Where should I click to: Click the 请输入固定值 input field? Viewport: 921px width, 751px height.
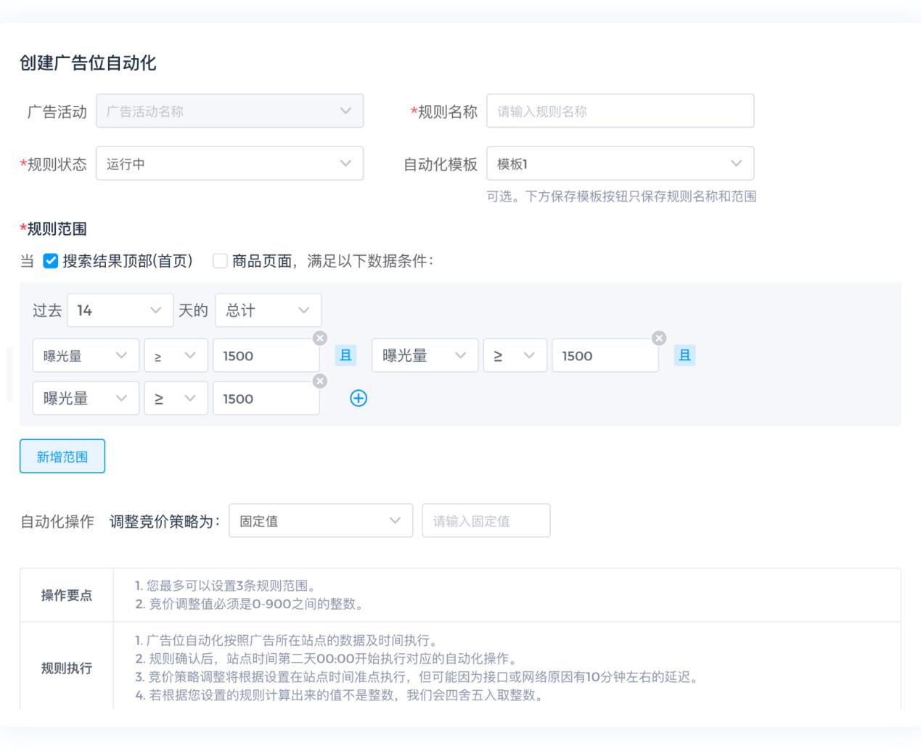[486, 520]
